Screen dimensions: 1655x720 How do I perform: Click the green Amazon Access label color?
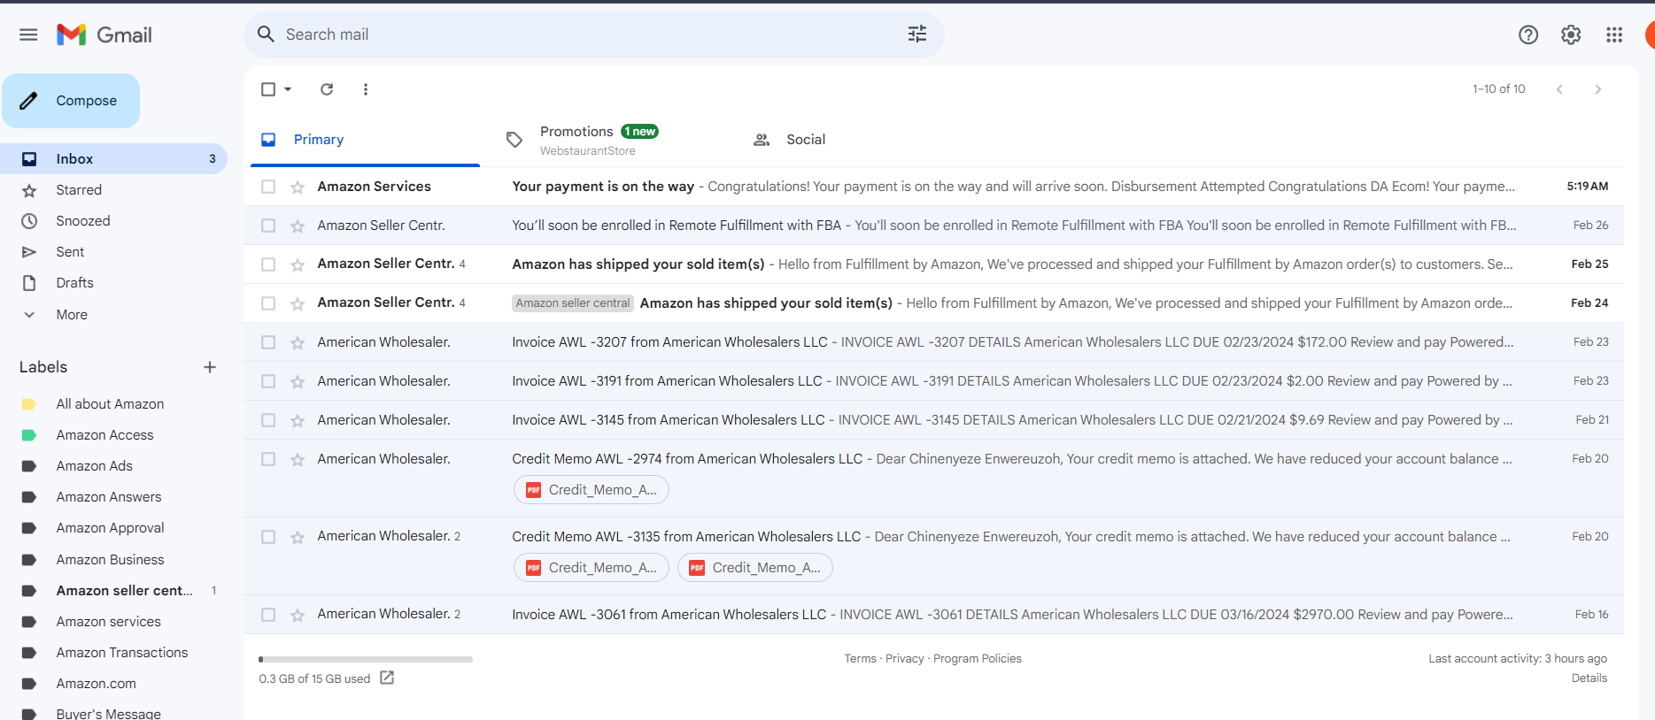point(29,435)
